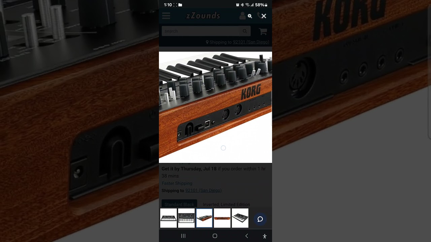Show first thumbnail of synth front view
This screenshot has height=242, width=431.
click(168, 218)
